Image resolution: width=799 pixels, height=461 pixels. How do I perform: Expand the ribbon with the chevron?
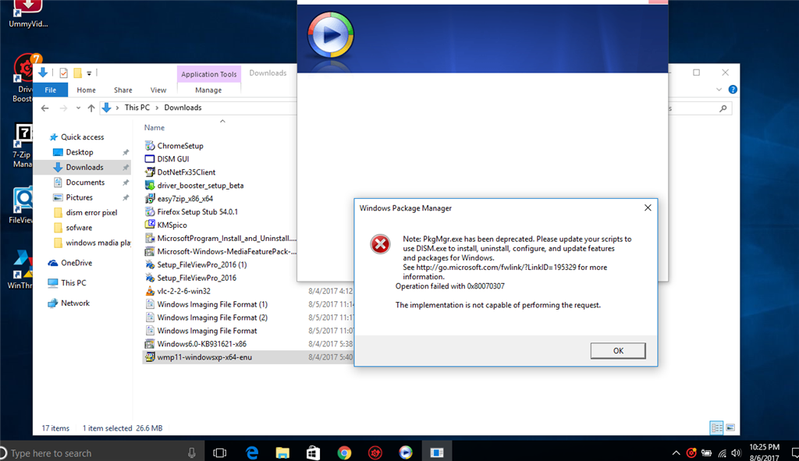point(719,90)
